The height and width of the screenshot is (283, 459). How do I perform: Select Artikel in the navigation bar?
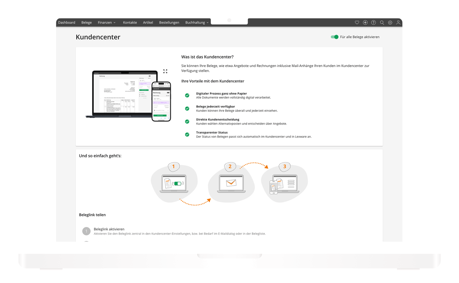click(x=148, y=23)
